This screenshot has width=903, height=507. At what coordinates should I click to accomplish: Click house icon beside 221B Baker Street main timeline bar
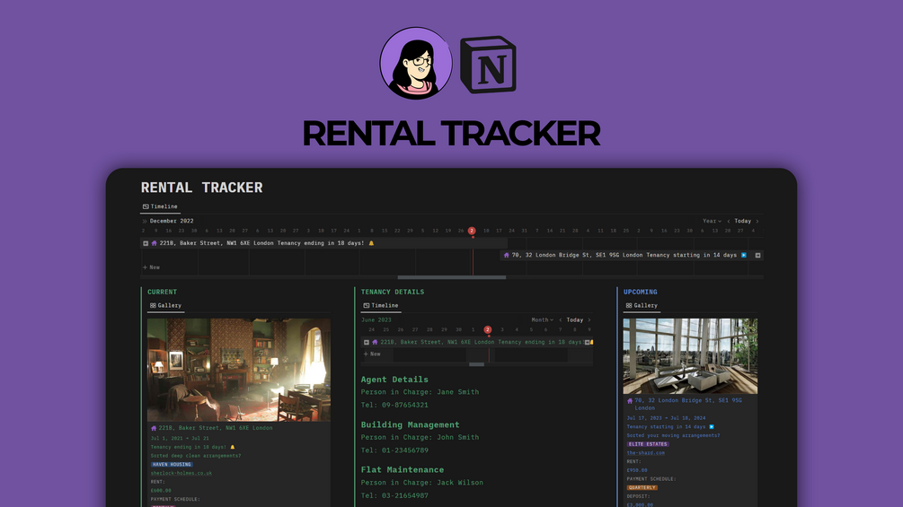point(154,243)
